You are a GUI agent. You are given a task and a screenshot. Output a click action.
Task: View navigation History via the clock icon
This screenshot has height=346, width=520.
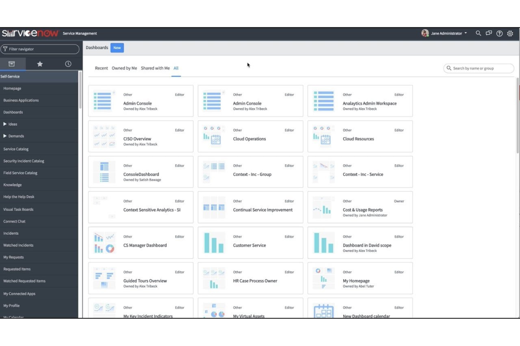coord(68,64)
